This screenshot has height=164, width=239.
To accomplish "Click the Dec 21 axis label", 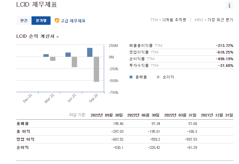I will tap(28, 98).
